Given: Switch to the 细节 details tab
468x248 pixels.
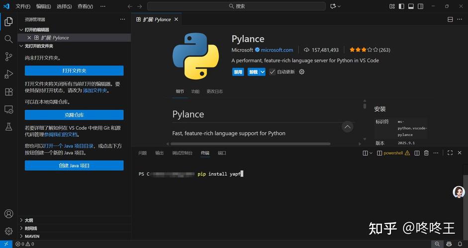Looking at the screenshot, I should click(x=180, y=91).
